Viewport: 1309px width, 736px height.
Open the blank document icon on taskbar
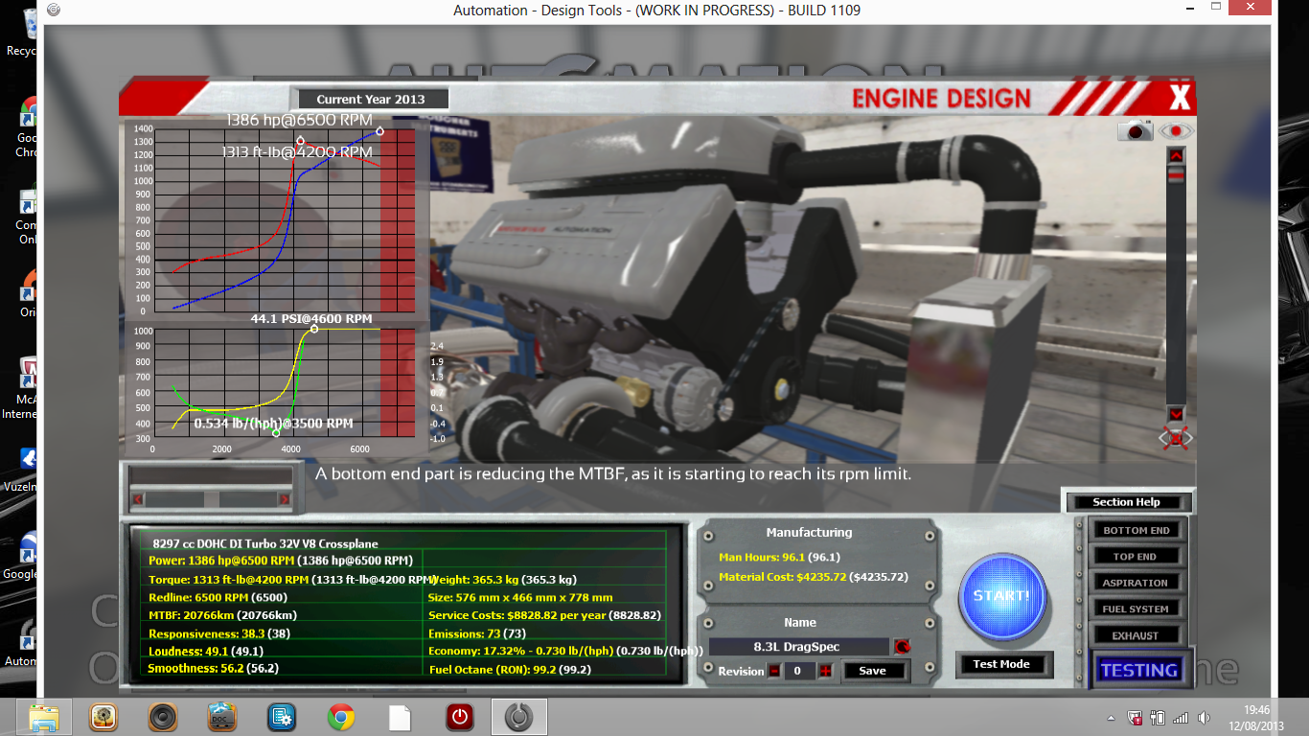400,717
